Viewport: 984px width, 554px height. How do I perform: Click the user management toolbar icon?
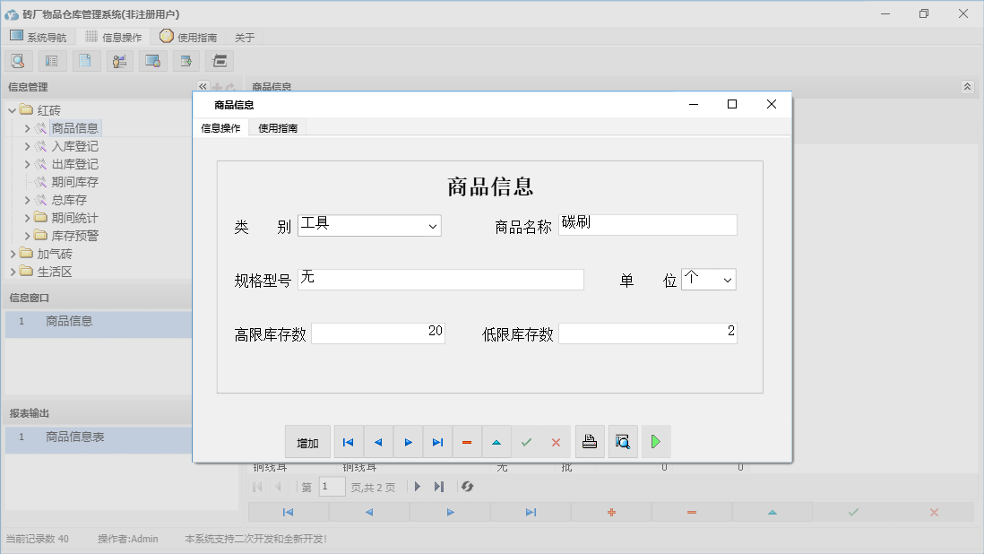pos(119,60)
